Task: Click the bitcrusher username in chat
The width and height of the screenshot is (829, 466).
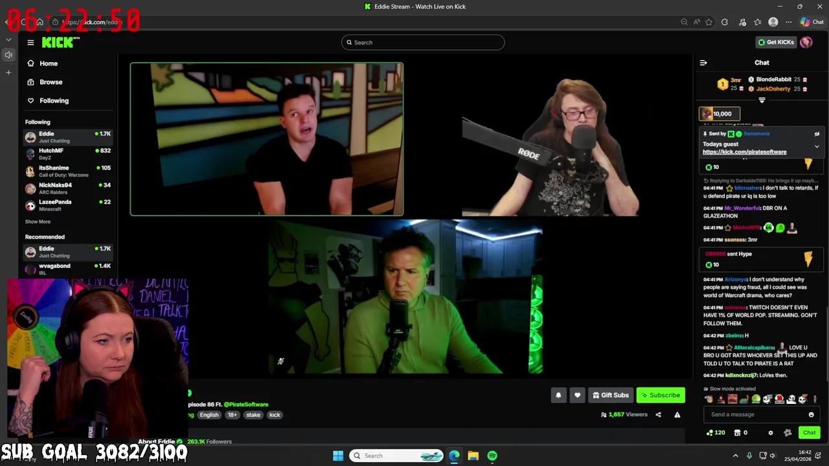Action: click(x=747, y=188)
